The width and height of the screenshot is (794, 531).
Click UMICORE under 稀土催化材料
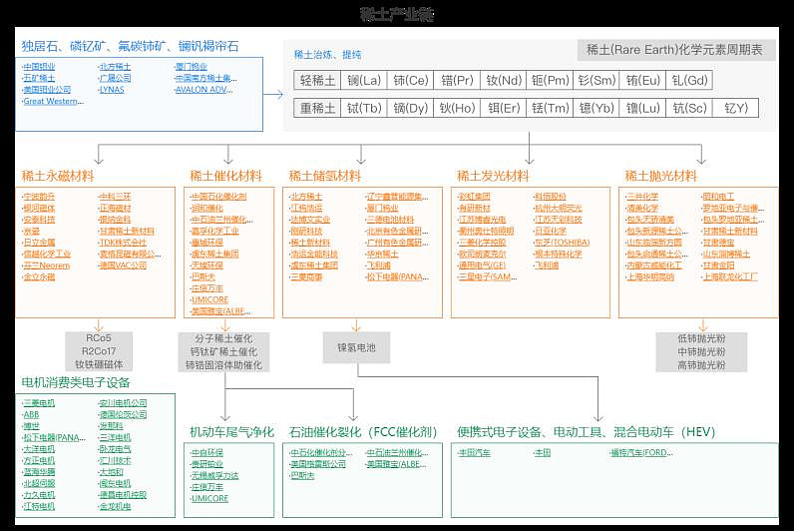209,300
